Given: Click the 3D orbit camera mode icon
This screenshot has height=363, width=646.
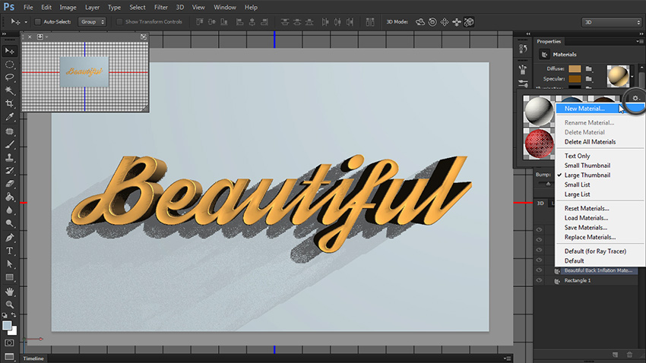Looking at the screenshot, I should (421, 22).
